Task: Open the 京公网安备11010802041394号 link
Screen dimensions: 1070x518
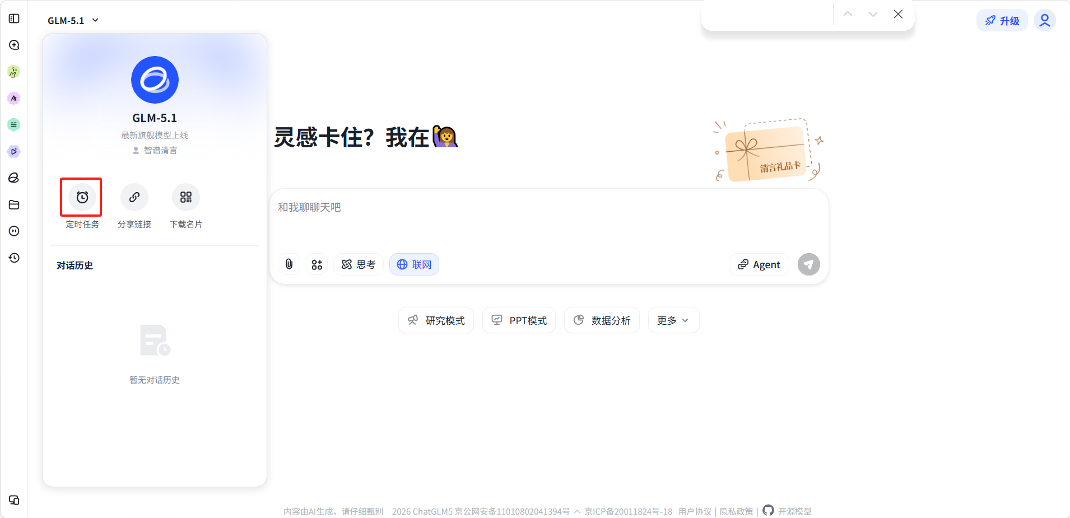Action: click(512, 512)
